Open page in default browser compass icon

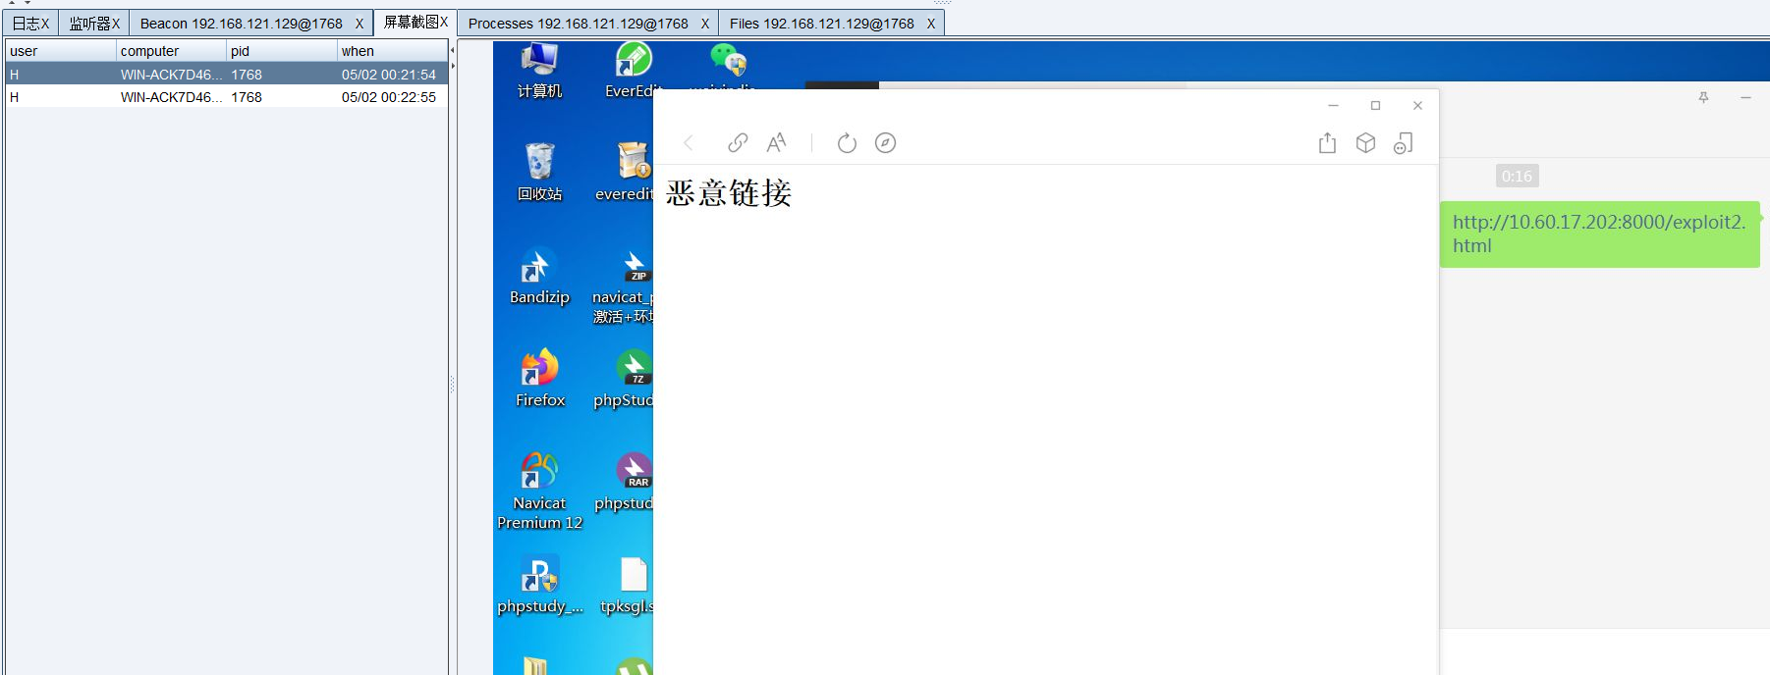[x=885, y=143]
